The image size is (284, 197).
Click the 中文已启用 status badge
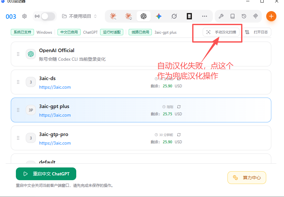[69, 32]
